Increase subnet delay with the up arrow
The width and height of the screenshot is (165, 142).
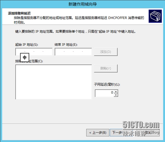(116, 91)
